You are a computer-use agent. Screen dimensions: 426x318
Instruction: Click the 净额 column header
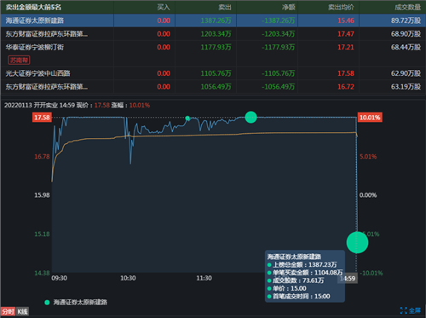point(288,7)
